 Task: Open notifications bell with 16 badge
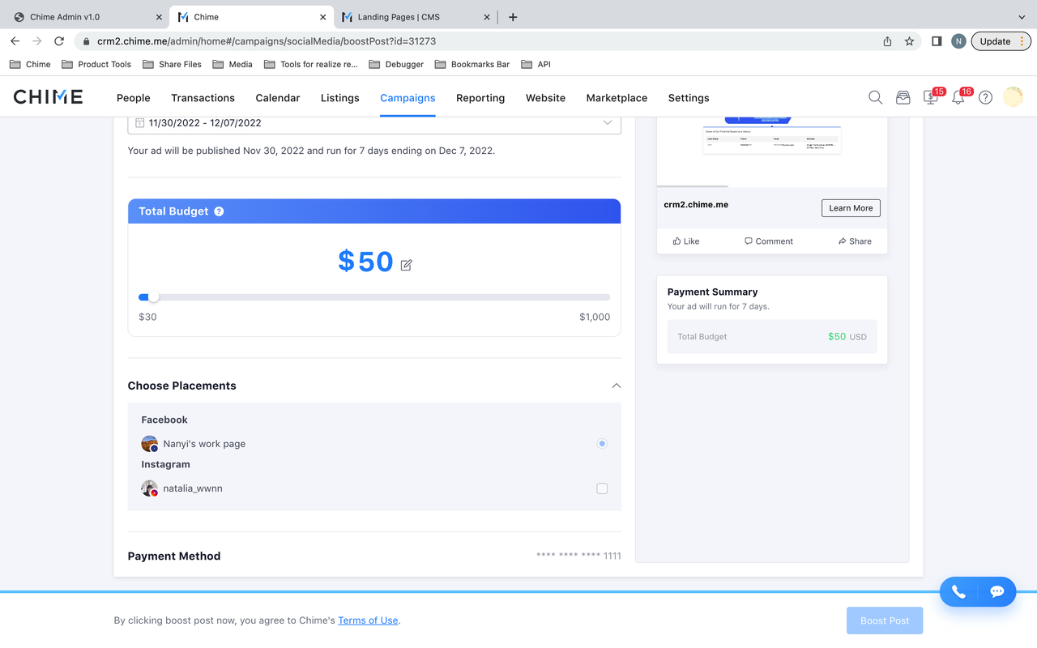[958, 97]
